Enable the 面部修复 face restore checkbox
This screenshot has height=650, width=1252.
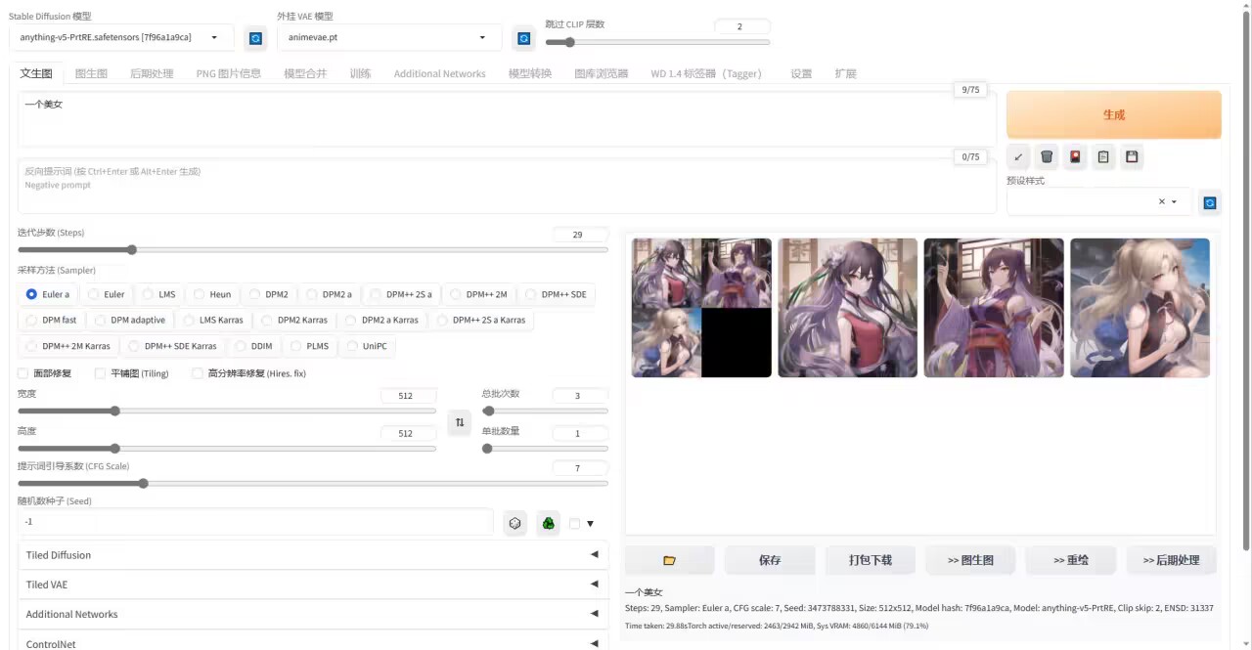point(23,373)
